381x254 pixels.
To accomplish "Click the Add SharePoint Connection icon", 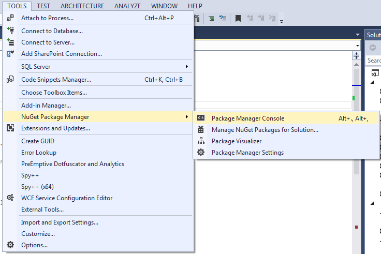I will (10, 53).
